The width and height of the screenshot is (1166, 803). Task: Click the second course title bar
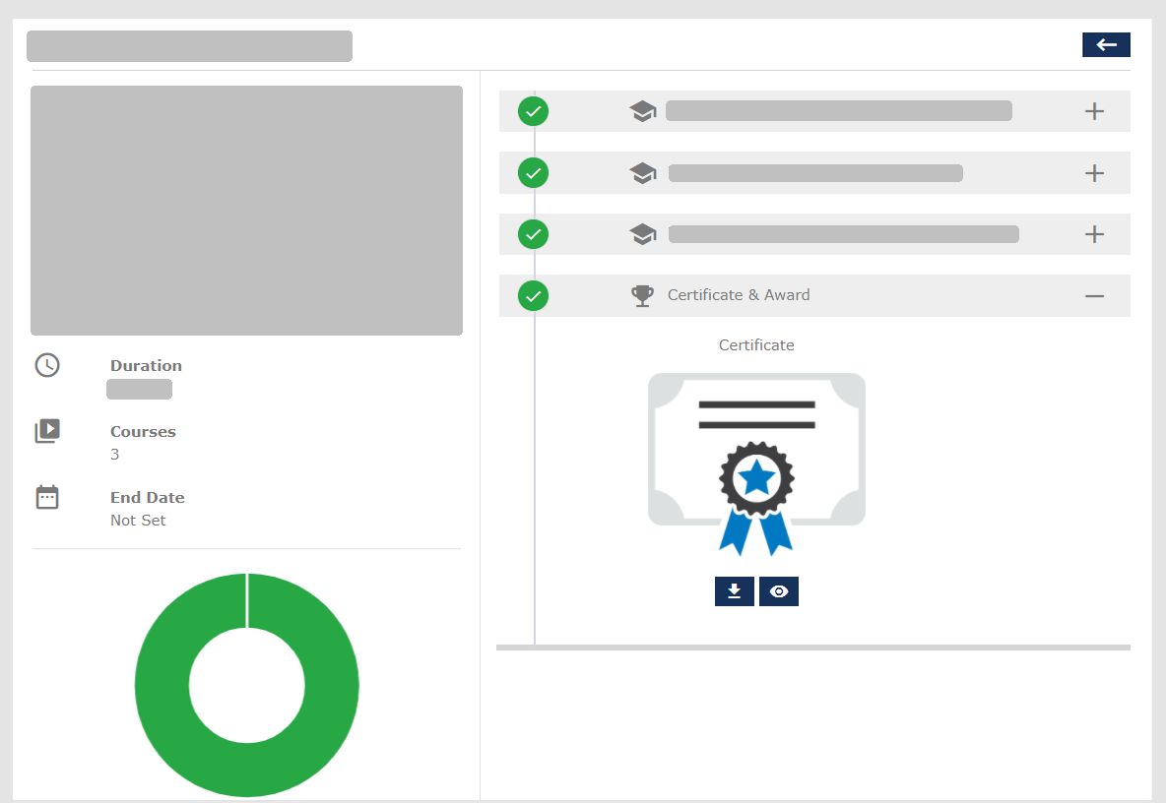click(815, 173)
